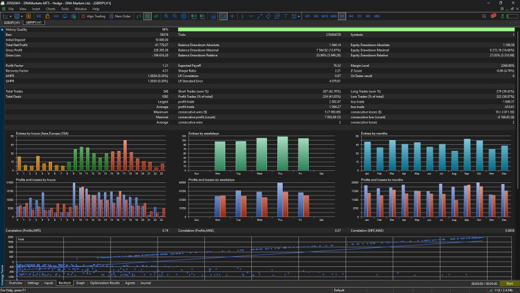Click the new chart line icon
Viewport: 520px width, 293px height.
click(6, 16)
